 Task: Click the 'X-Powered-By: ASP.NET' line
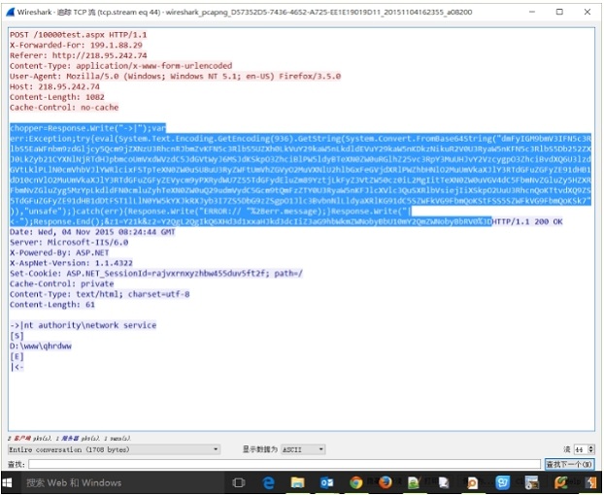(x=59, y=253)
